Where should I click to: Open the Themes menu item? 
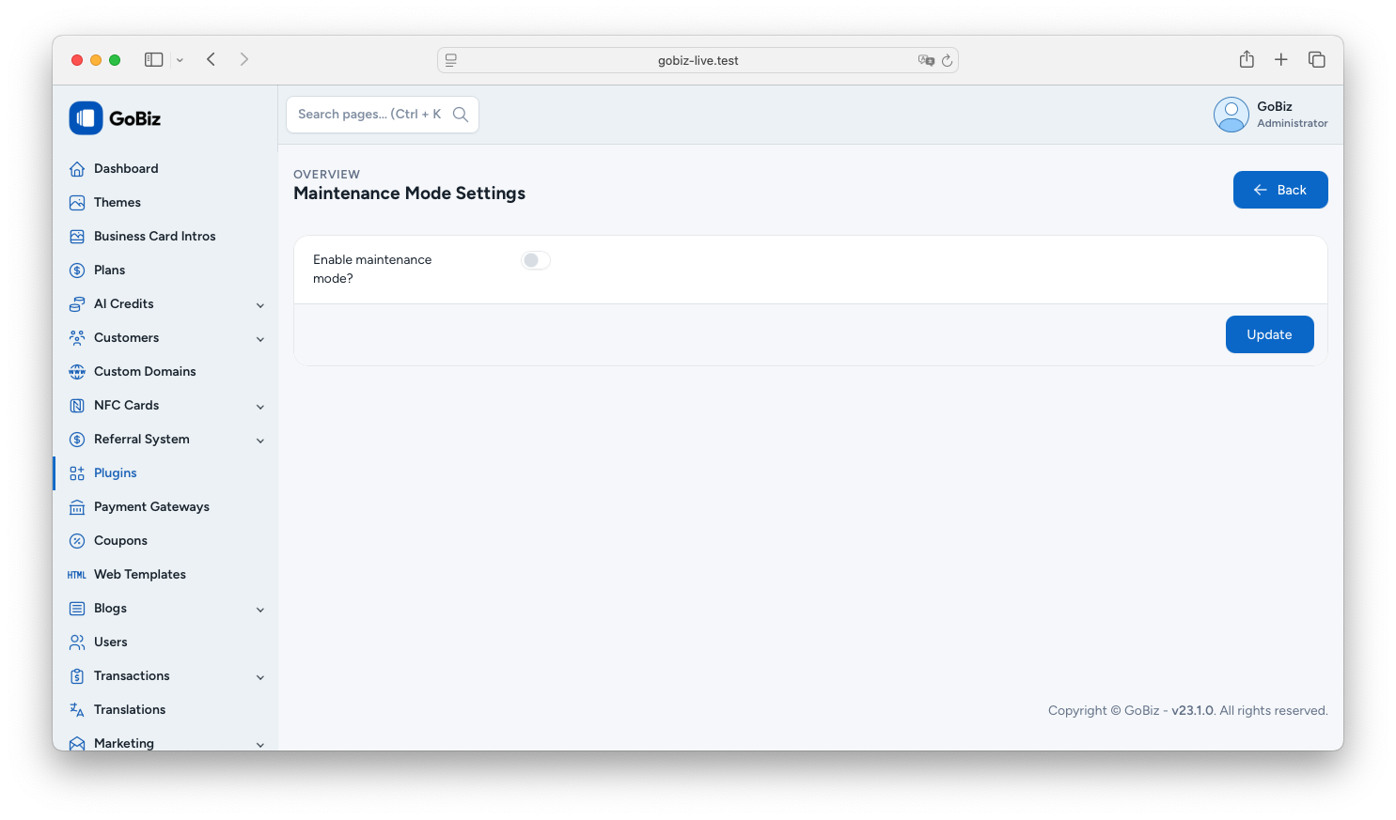(x=165, y=203)
